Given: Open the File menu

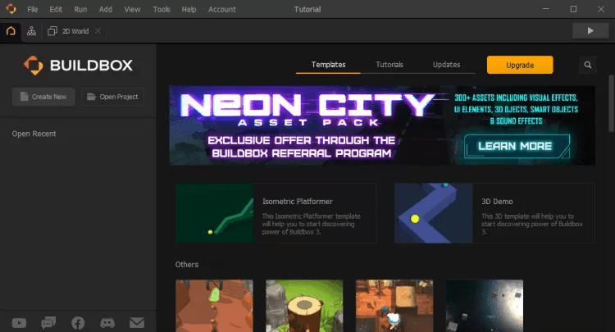Looking at the screenshot, I should (x=33, y=9).
